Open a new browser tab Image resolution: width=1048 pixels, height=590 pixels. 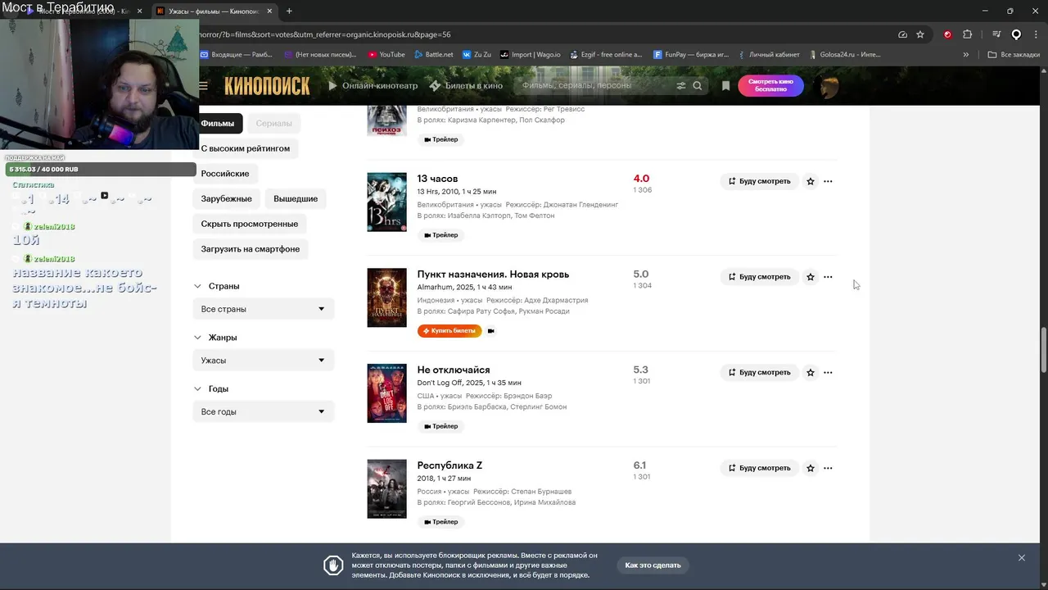pos(289,11)
